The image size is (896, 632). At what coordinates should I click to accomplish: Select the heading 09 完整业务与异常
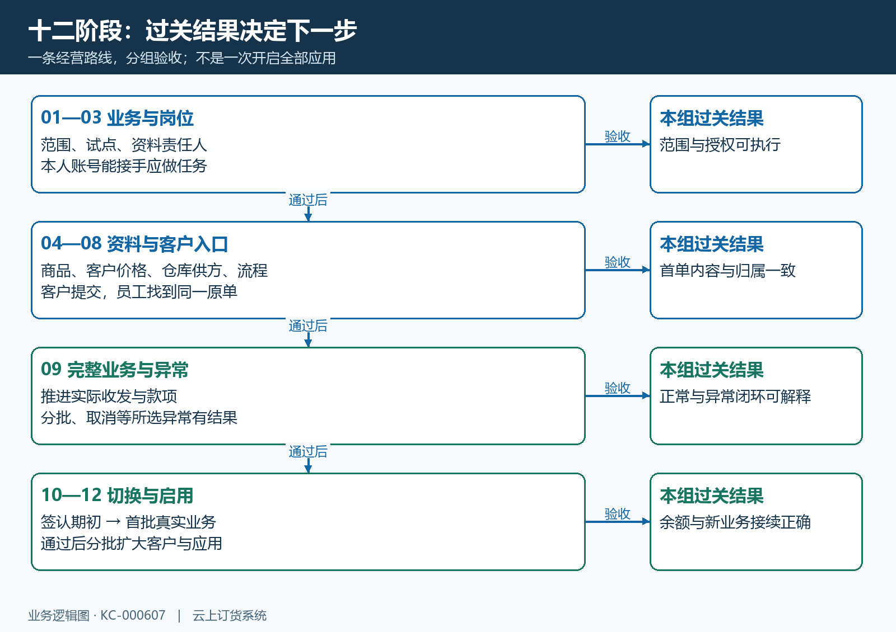tap(115, 369)
